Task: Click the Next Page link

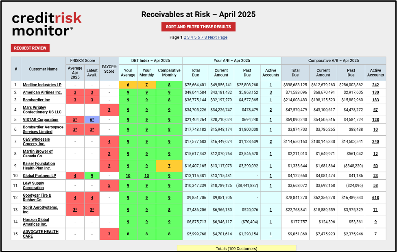Action: [218, 37]
